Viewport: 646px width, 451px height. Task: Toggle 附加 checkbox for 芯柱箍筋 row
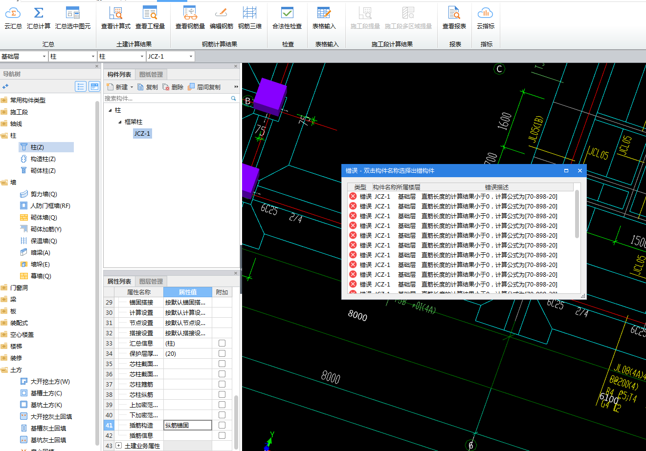(x=222, y=384)
